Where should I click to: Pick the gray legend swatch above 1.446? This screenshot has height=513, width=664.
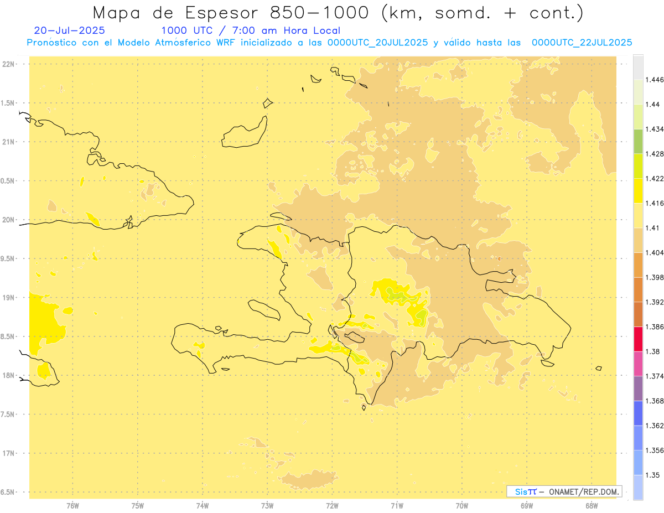(x=638, y=67)
